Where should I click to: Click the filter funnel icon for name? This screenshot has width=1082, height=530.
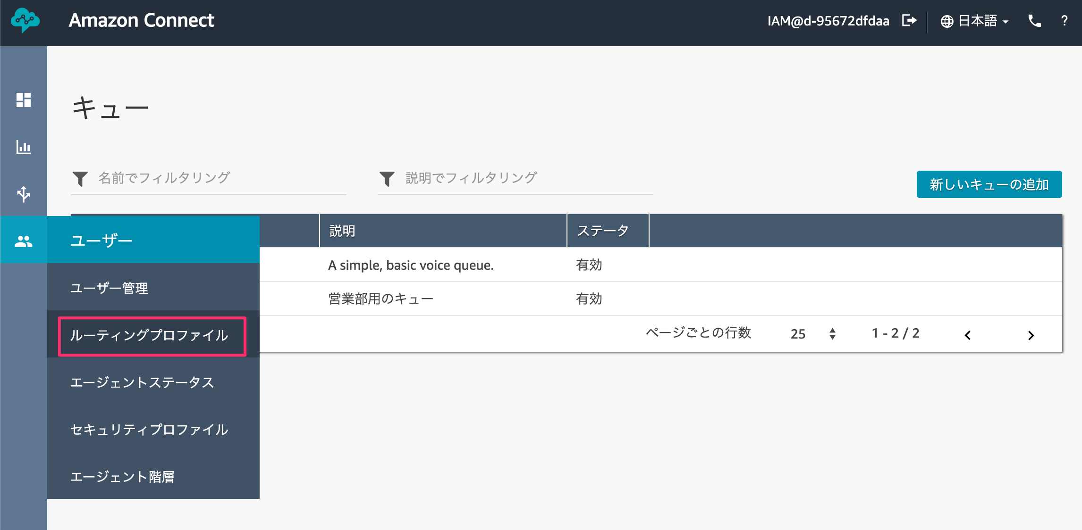tap(80, 178)
